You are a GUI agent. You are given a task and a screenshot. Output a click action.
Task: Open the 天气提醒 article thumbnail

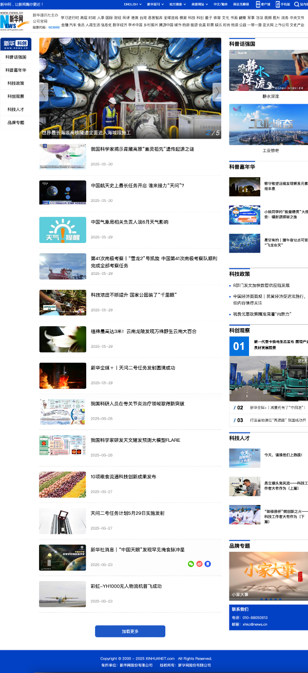(x=63, y=230)
